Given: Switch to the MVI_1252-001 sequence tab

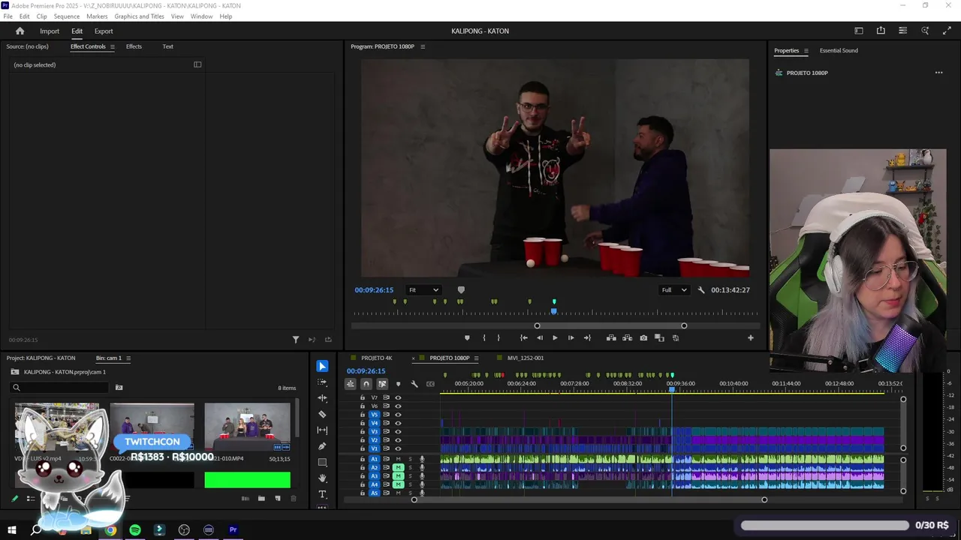Looking at the screenshot, I should [526, 358].
